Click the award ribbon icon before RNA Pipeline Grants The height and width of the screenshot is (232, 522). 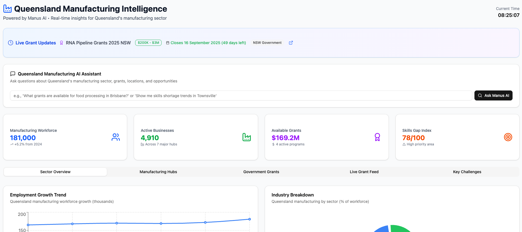click(x=61, y=43)
